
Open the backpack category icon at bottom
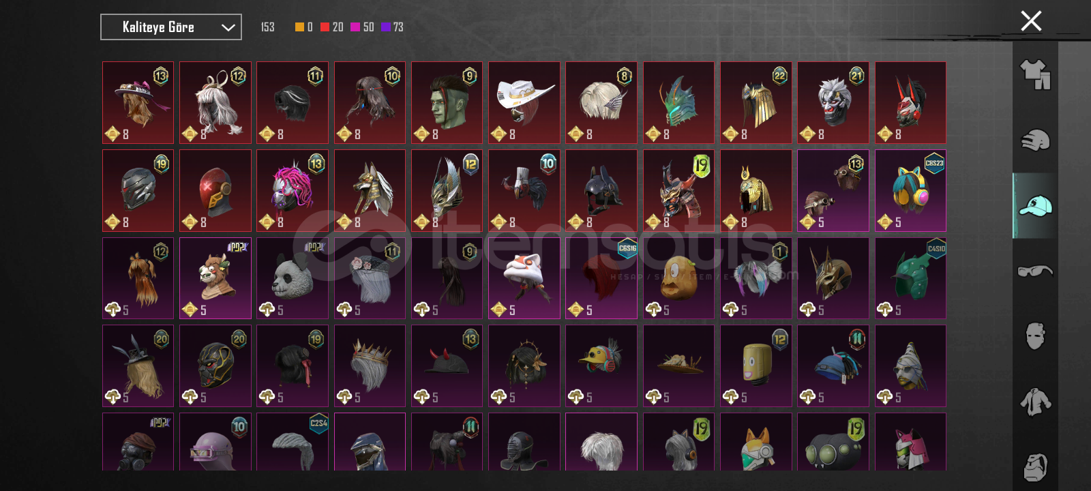[x=1035, y=466]
